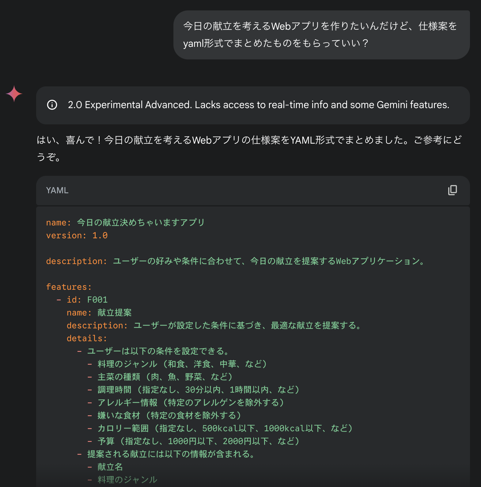Click the "料理のジャンル（和食、洋食、中華、など）" list item
481x487 pixels.
point(182,364)
